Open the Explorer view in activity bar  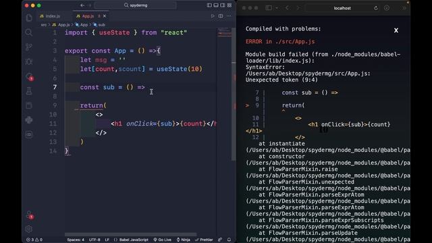click(29, 18)
